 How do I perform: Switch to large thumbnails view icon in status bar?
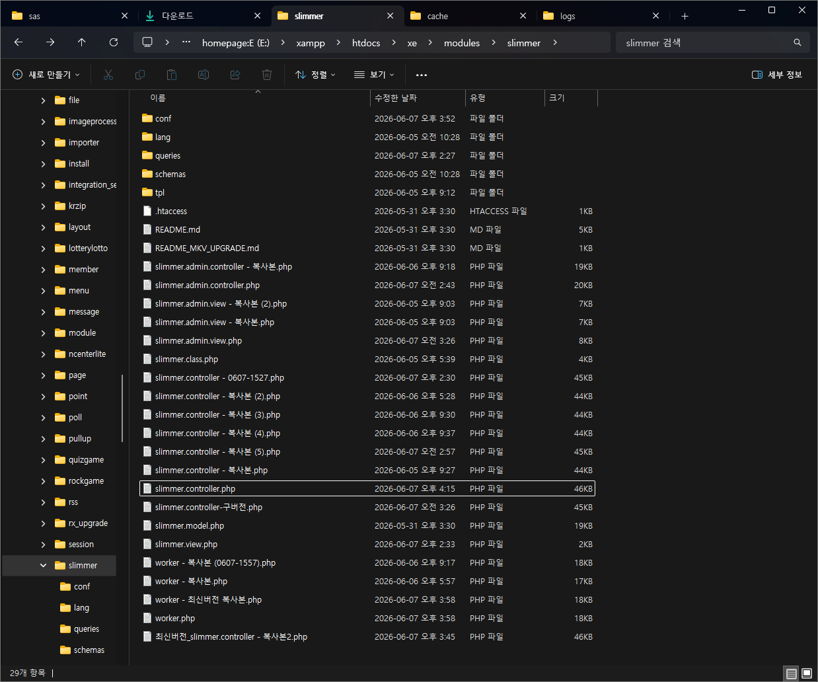point(807,673)
